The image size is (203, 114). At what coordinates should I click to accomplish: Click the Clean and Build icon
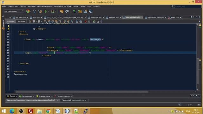(x=40, y=11)
